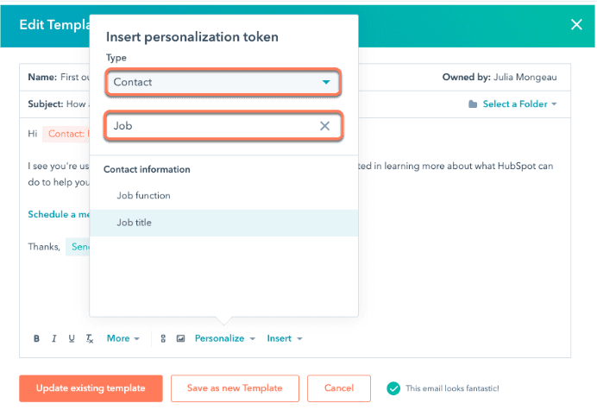Click into the token search field
This screenshot has height=416, width=597.
pyautogui.click(x=211, y=126)
